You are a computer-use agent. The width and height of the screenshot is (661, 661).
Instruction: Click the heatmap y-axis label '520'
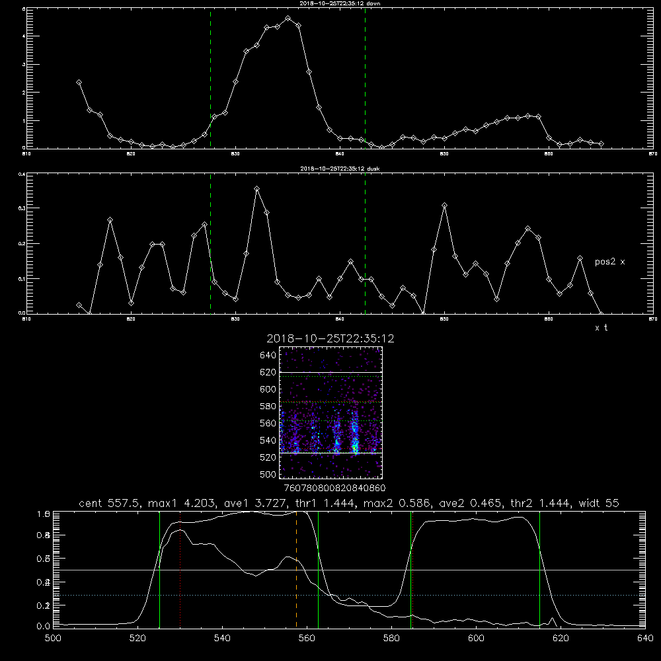(268, 457)
